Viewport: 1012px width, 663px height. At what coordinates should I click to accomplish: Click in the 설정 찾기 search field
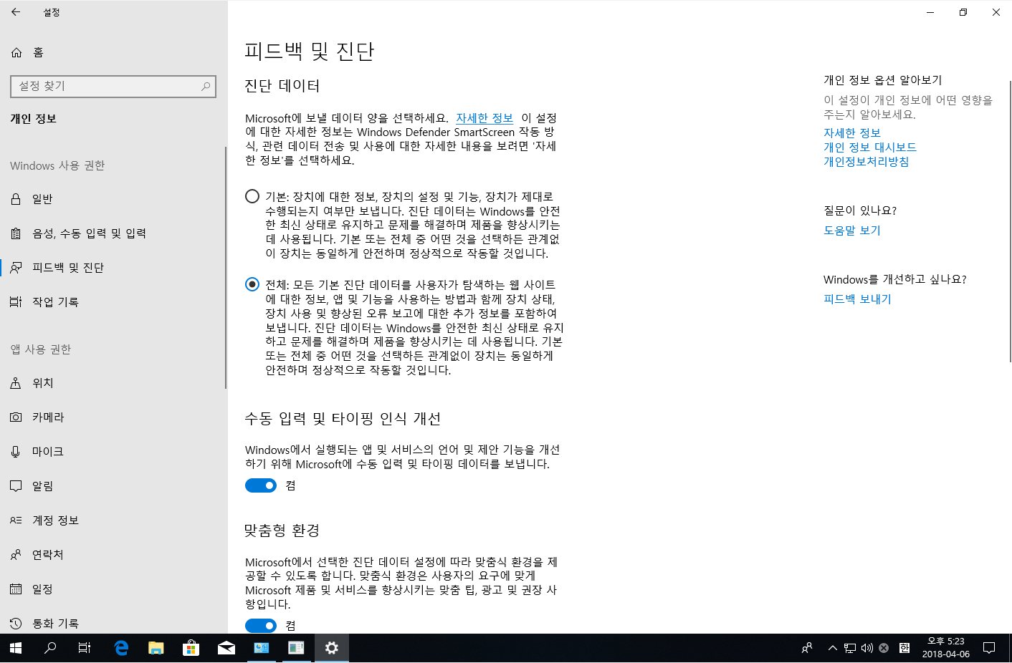[113, 86]
